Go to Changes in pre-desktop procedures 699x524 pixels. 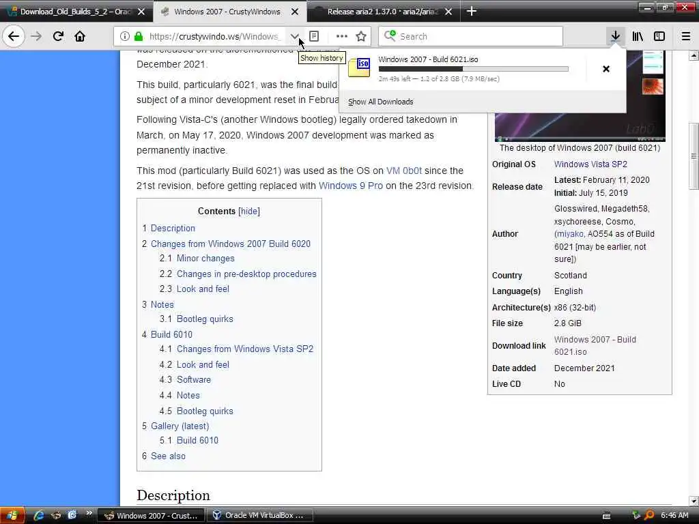click(246, 274)
